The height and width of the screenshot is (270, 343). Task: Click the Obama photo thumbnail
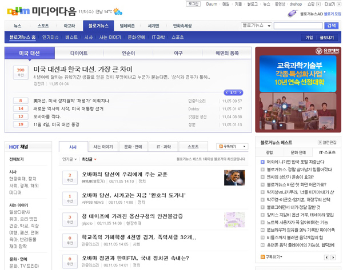[234, 178]
